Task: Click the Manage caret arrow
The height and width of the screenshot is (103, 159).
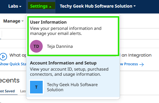Action: pyautogui.click(x=23, y=21)
